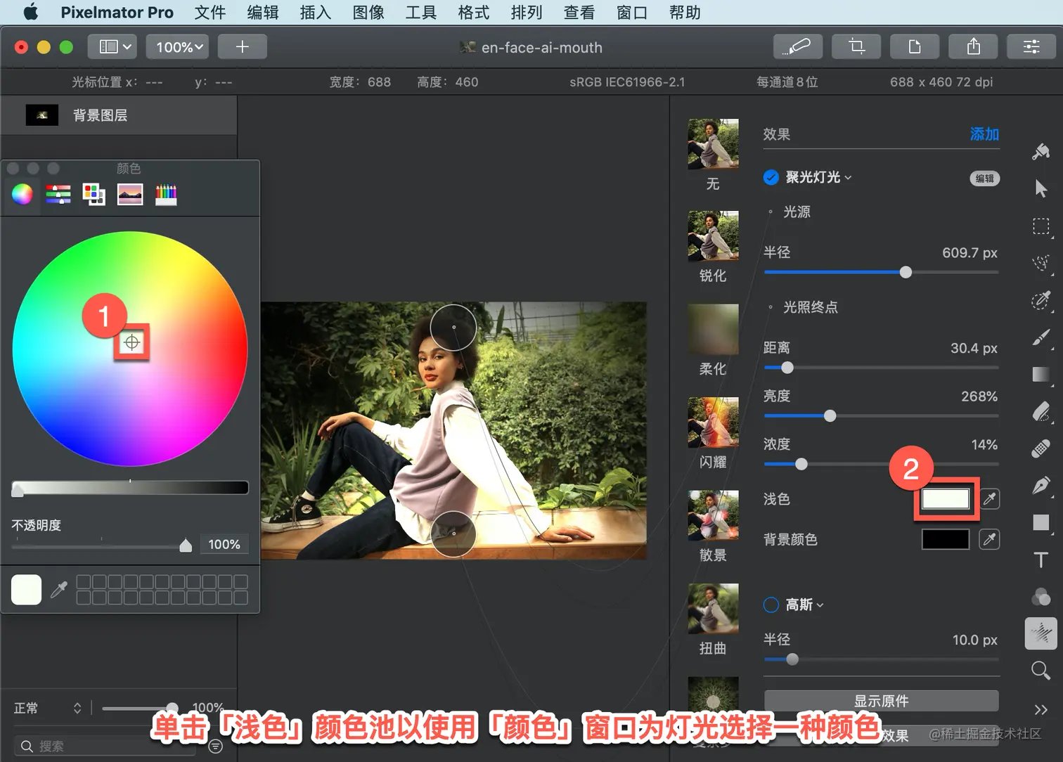Select the Shape tool
1063x762 pixels.
tap(1041, 522)
